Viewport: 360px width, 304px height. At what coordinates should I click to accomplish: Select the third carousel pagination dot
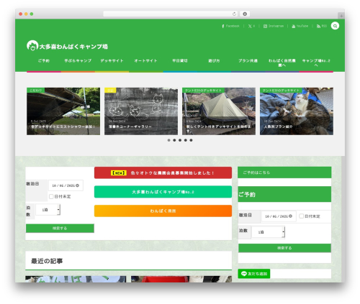pyautogui.click(x=180, y=140)
